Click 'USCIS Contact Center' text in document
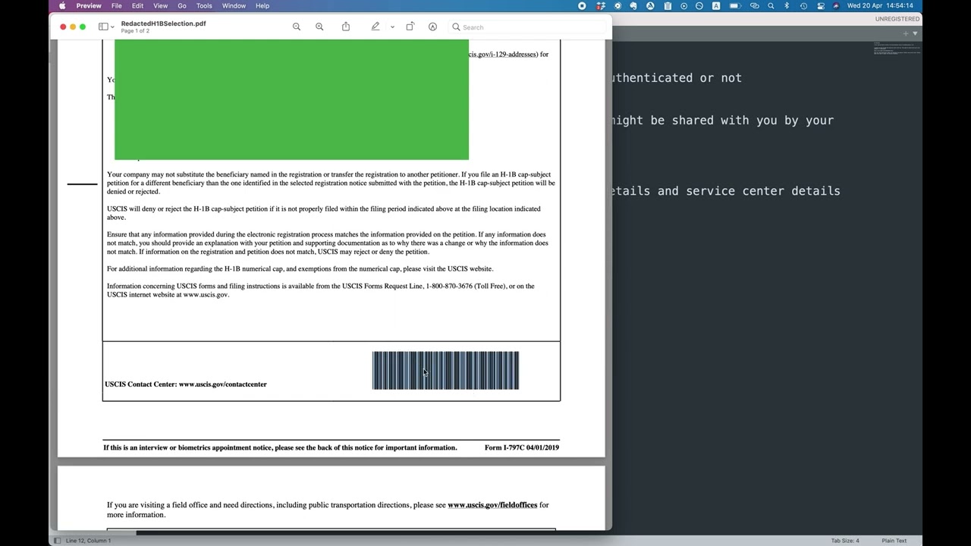Screen dimensions: 971x546 (x=141, y=384)
